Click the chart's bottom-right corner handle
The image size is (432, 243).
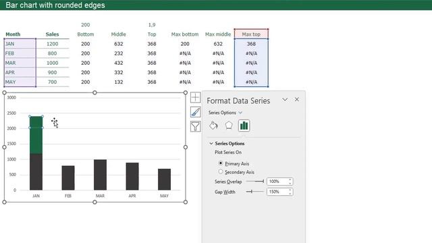(x=186, y=202)
